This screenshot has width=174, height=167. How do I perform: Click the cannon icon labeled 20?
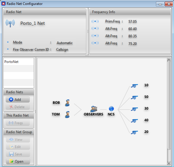point(134,132)
